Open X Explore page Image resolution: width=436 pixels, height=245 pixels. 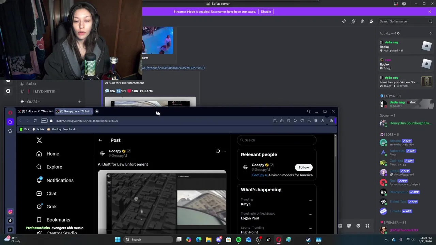[x=49, y=167]
